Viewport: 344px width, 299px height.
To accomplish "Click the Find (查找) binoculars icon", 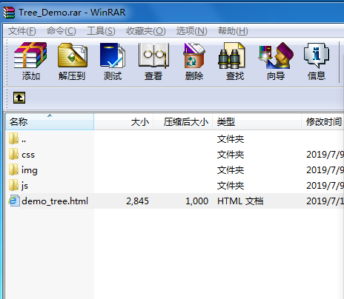I will tap(231, 56).
